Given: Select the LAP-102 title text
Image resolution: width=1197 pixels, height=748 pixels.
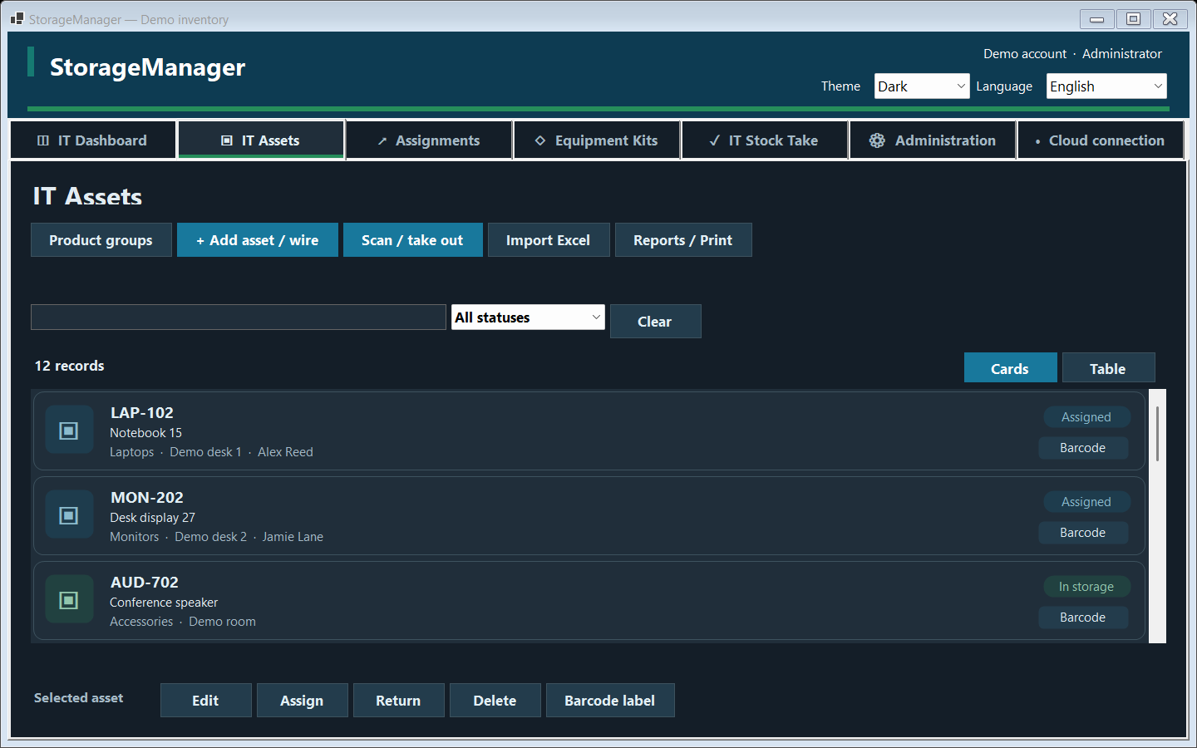Looking at the screenshot, I should point(142,413).
